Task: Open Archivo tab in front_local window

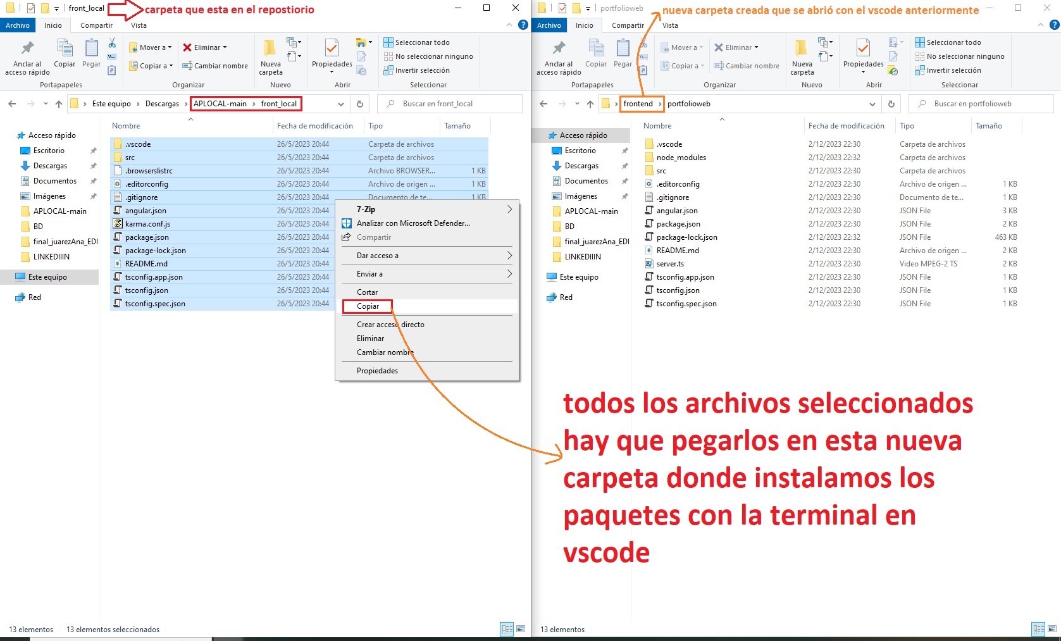Action: click(18, 25)
